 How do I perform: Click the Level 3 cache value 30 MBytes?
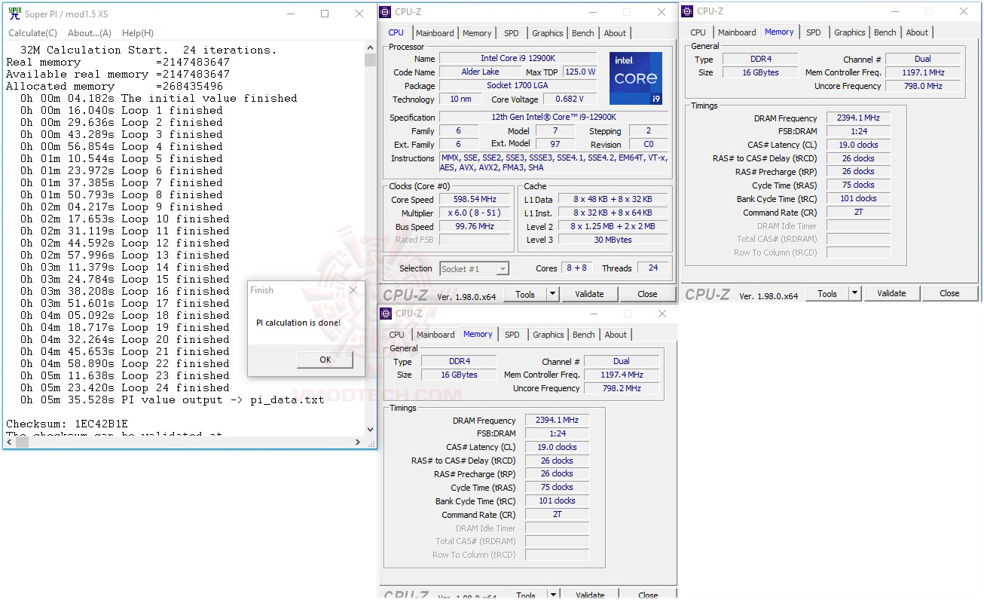point(613,240)
